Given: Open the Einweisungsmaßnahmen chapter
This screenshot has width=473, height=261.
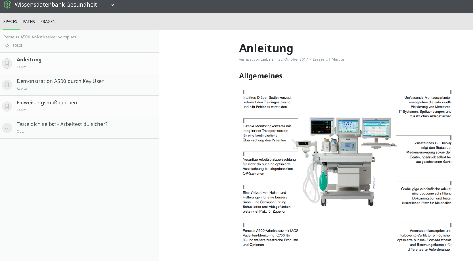Looking at the screenshot, I should [80, 106].
